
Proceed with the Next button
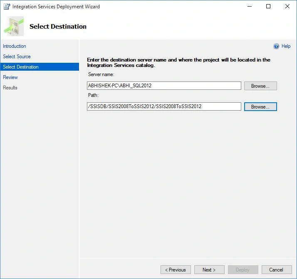pyautogui.click(x=209, y=270)
